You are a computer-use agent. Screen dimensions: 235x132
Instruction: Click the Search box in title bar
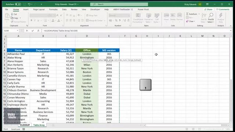(119, 4)
